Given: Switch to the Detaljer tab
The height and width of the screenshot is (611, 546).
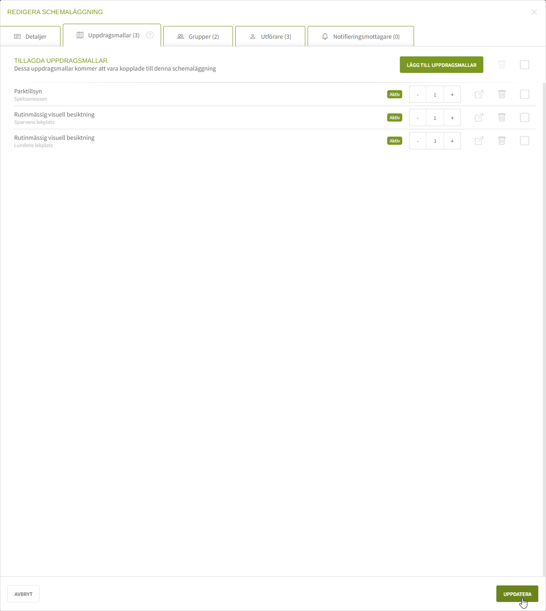Looking at the screenshot, I should [x=30, y=36].
